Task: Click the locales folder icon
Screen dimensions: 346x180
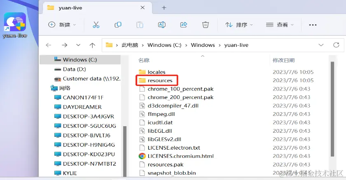Action: coord(142,72)
